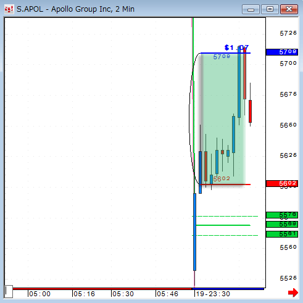Click the blue 5708 label inside chart

pyautogui.click(x=222, y=57)
